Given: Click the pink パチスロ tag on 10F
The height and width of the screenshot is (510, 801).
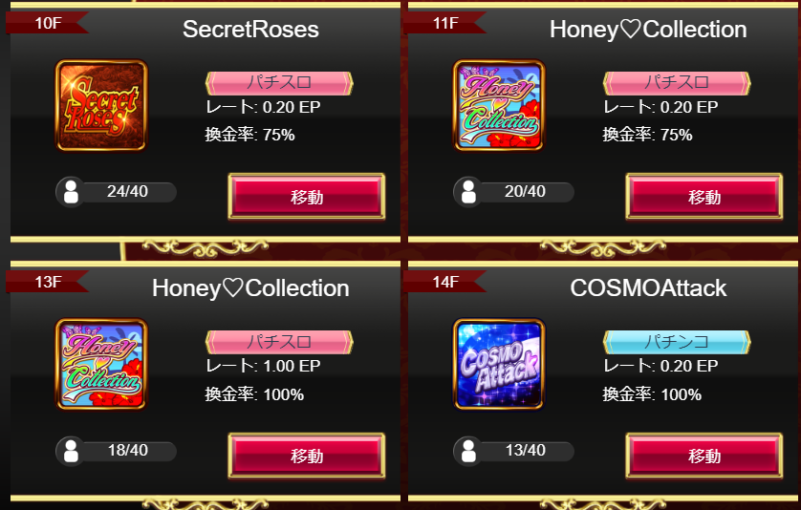Looking at the screenshot, I should coord(279,83).
